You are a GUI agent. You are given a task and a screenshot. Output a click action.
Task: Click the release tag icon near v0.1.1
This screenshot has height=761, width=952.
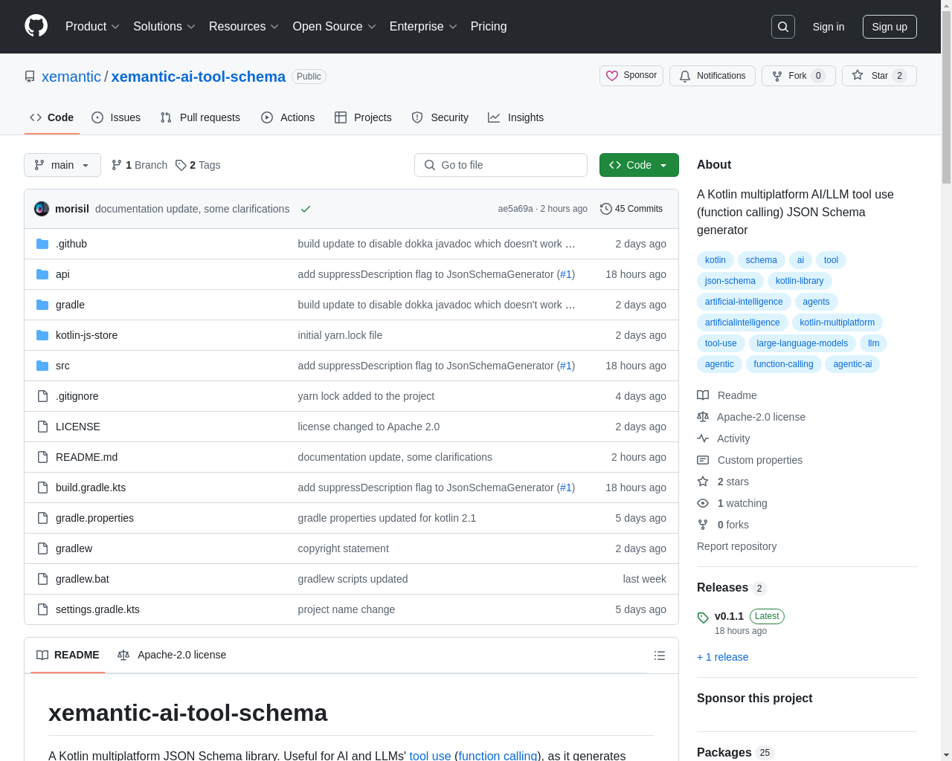[703, 618]
